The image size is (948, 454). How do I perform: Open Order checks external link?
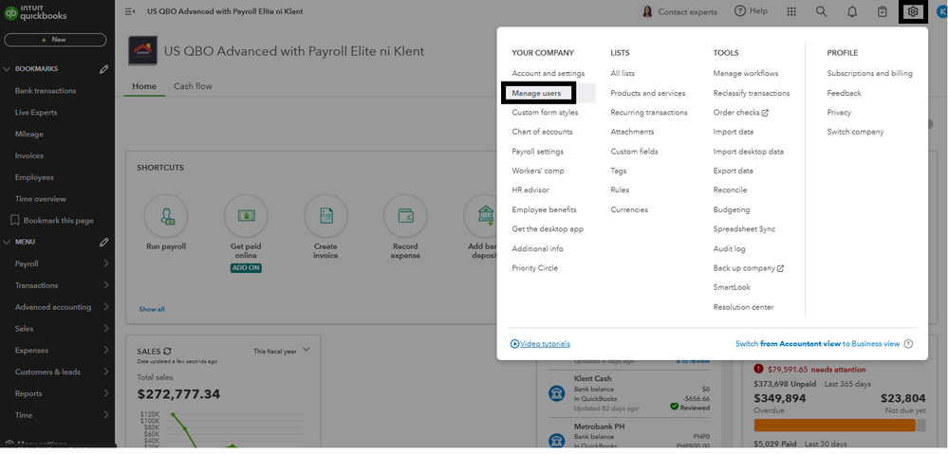coord(740,112)
